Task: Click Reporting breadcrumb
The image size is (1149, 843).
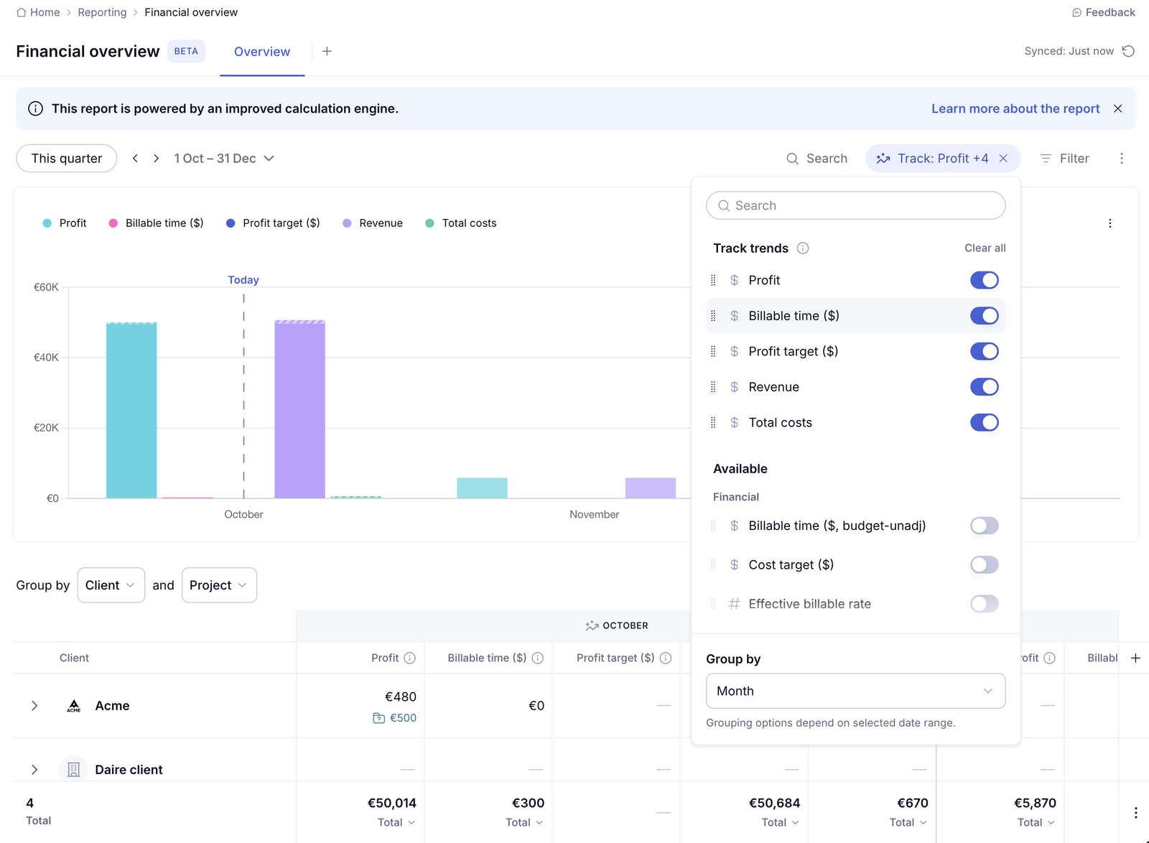Action: 102,12
